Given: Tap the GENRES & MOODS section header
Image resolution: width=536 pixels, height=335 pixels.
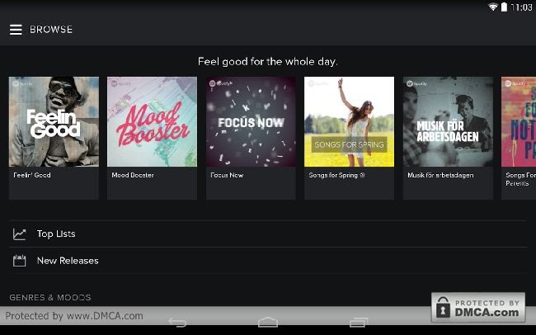Looking at the screenshot, I should point(50,297).
